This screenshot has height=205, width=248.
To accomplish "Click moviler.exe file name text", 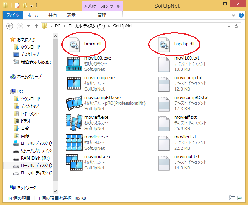I will click(x=96, y=137).
